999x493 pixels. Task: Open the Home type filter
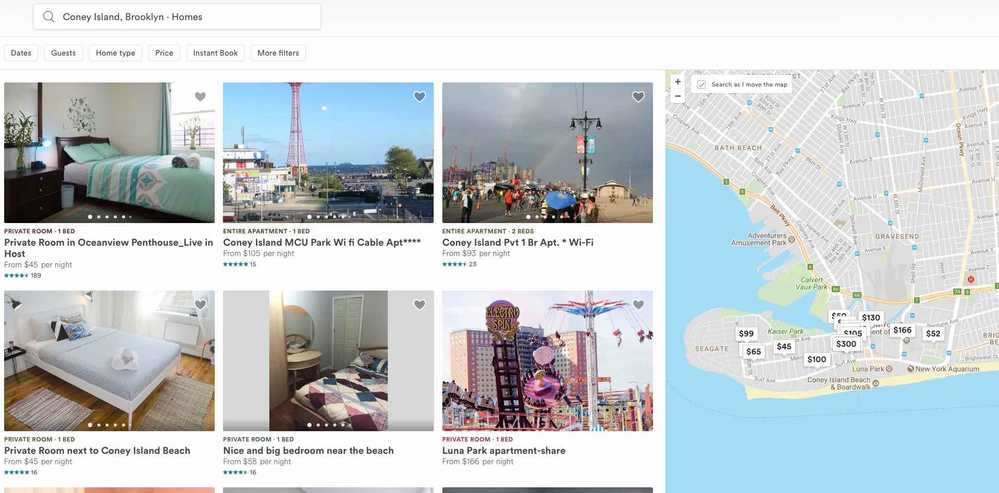pos(115,53)
